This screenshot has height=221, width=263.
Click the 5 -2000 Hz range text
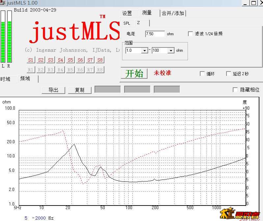click(39, 218)
